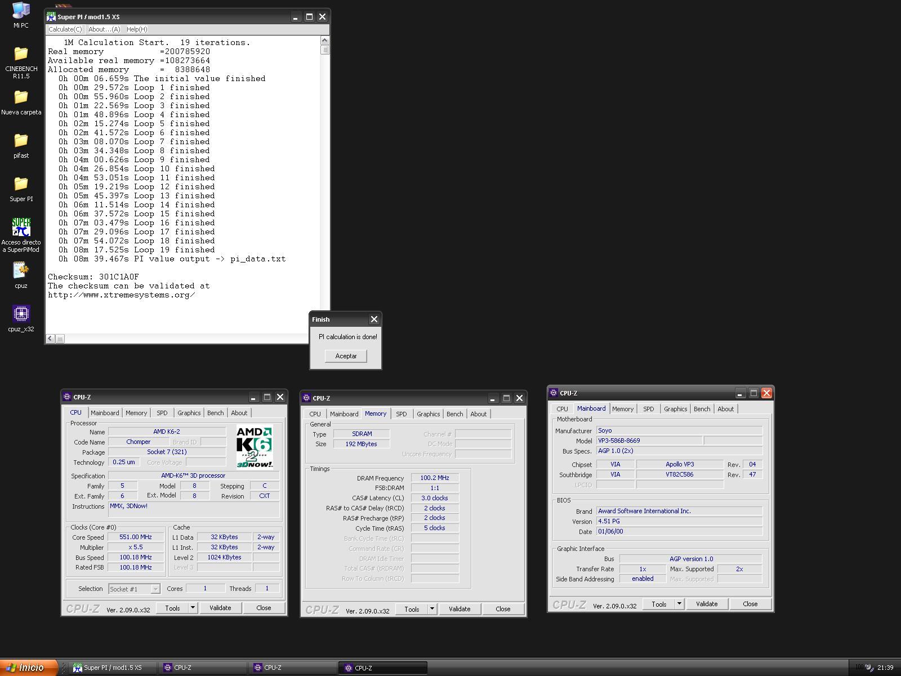The image size is (901, 676).
Task: Open Memory tab in Mainboard window
Action: pyautogui.click(x=623, y=409)
